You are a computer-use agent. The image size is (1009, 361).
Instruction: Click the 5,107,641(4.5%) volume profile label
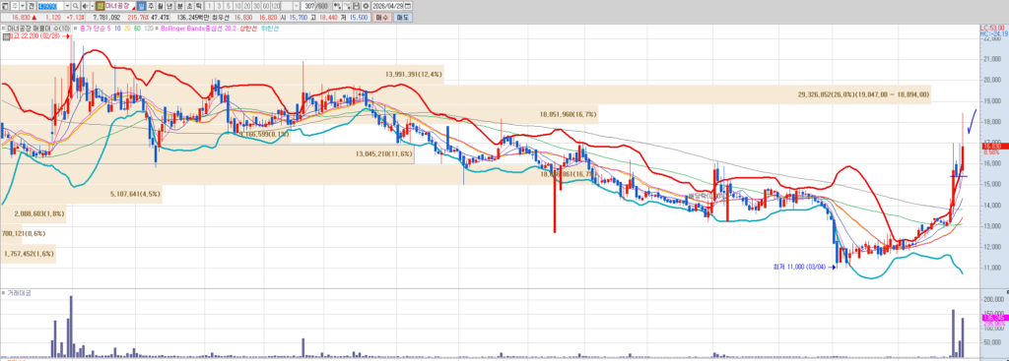coord(135,194)
